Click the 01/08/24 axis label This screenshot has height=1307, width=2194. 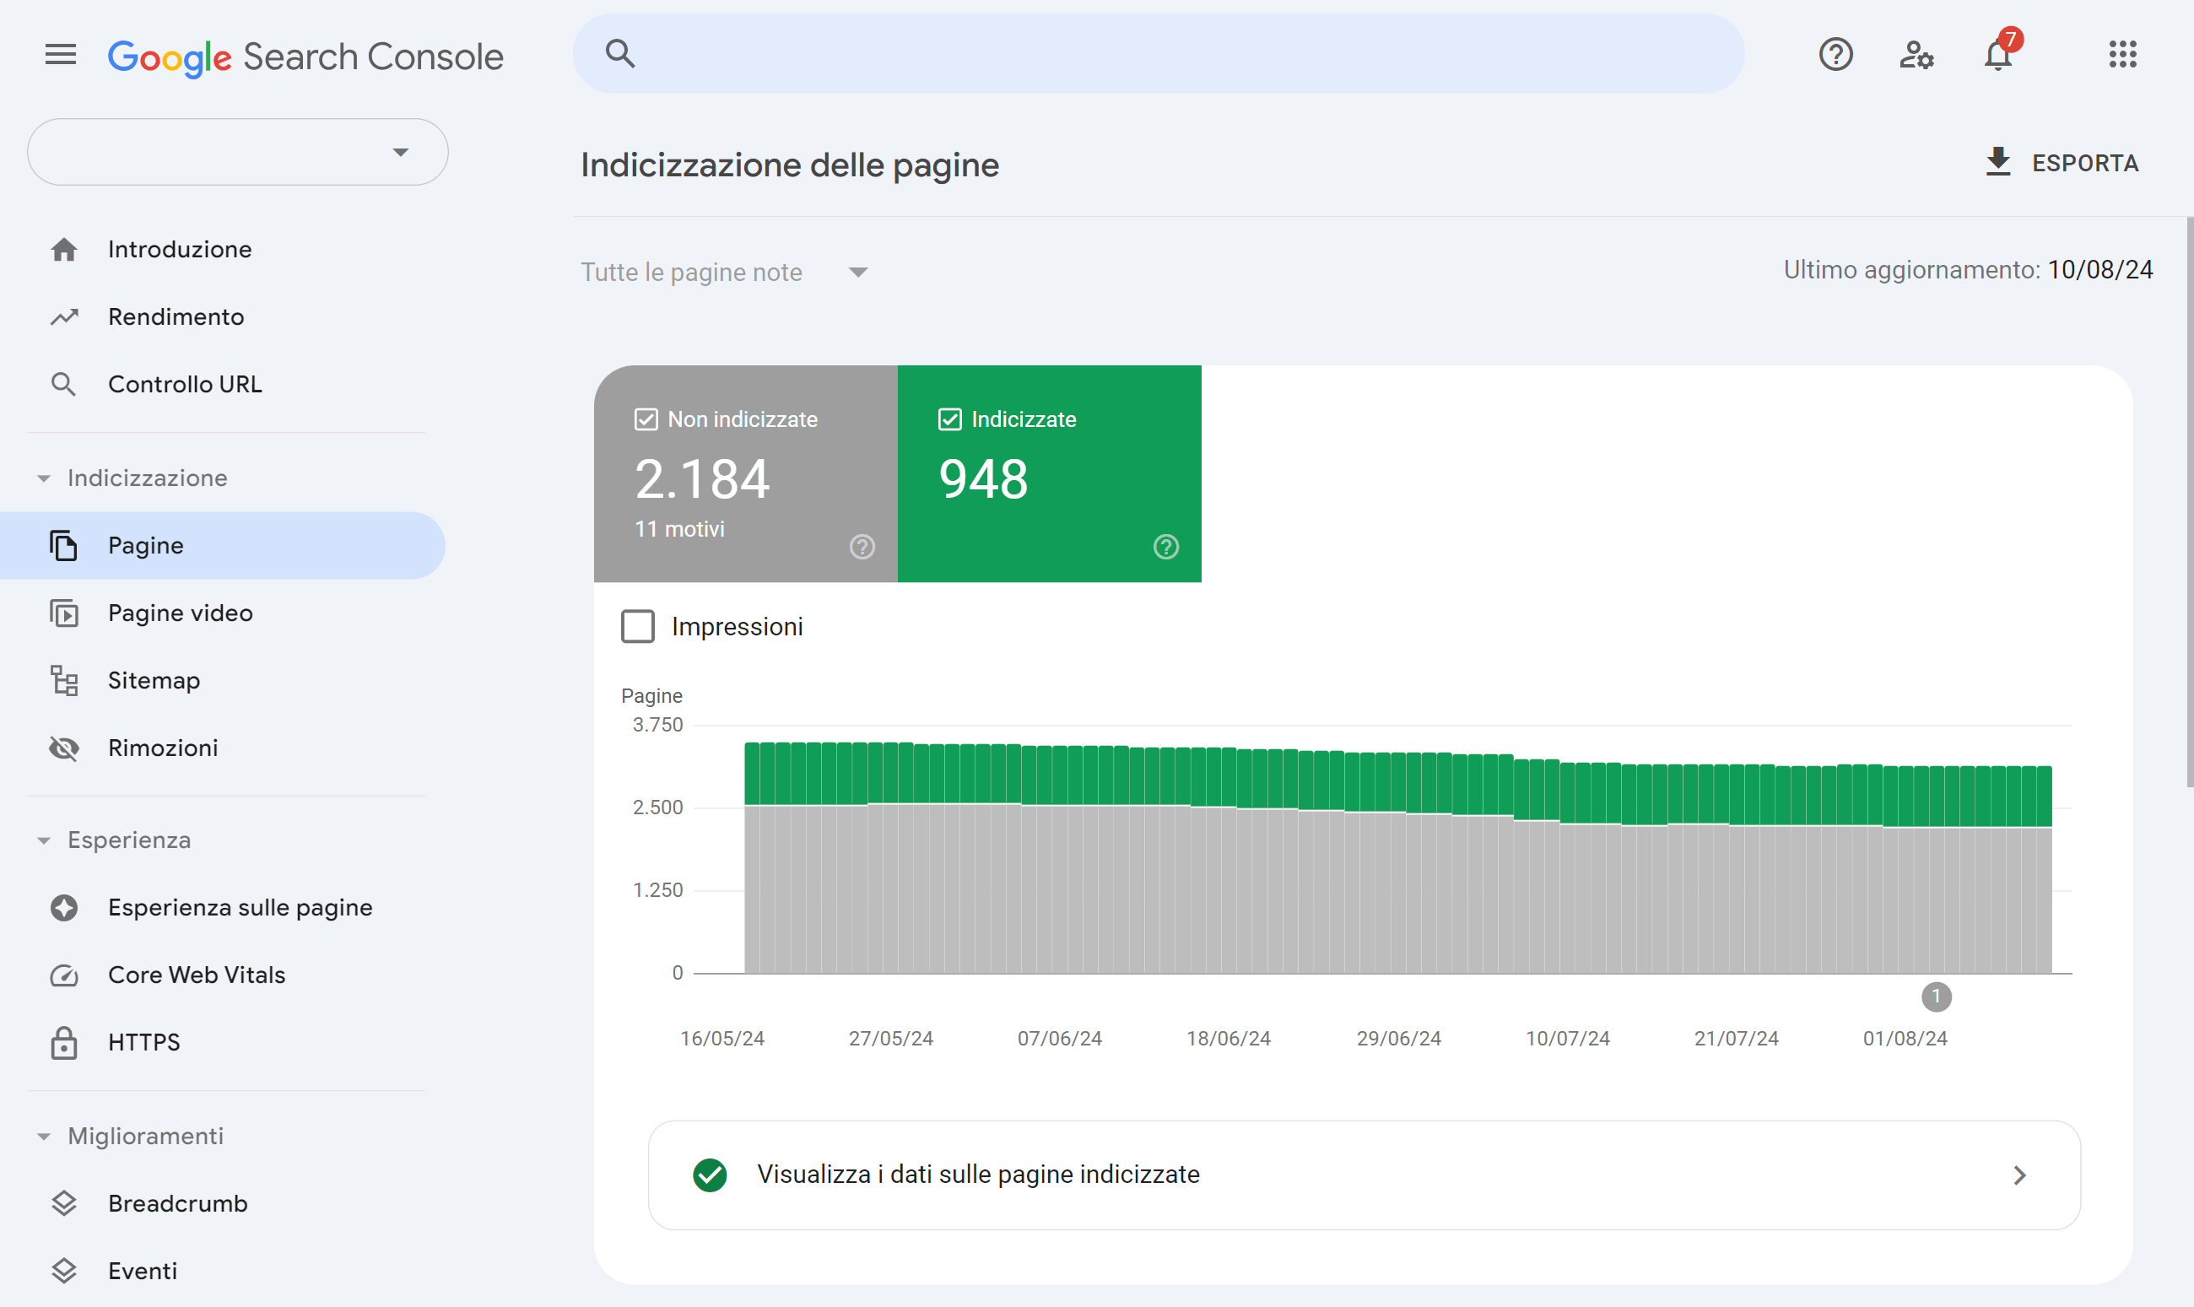tap(1905, 1039)
